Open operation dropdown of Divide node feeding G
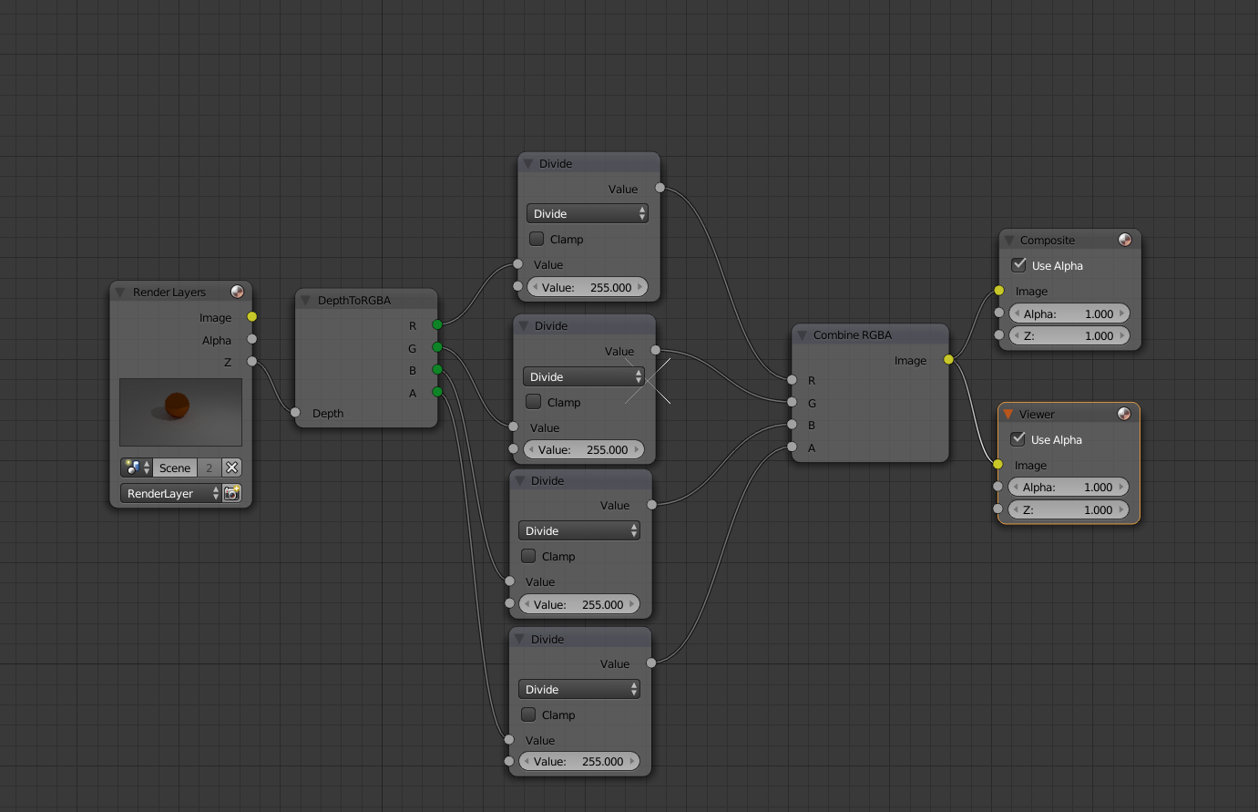 click(x=584, y=376)
